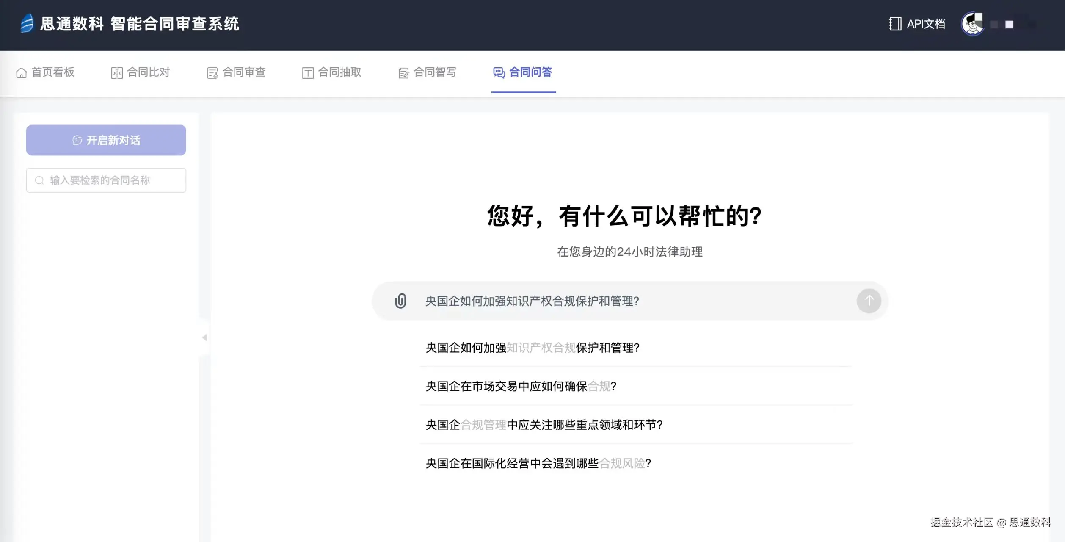This screenshot has height=542, width=1065.
Task: Start a new chat with 开启新对话
Action: pyautogui.click(x=106, y=140)
